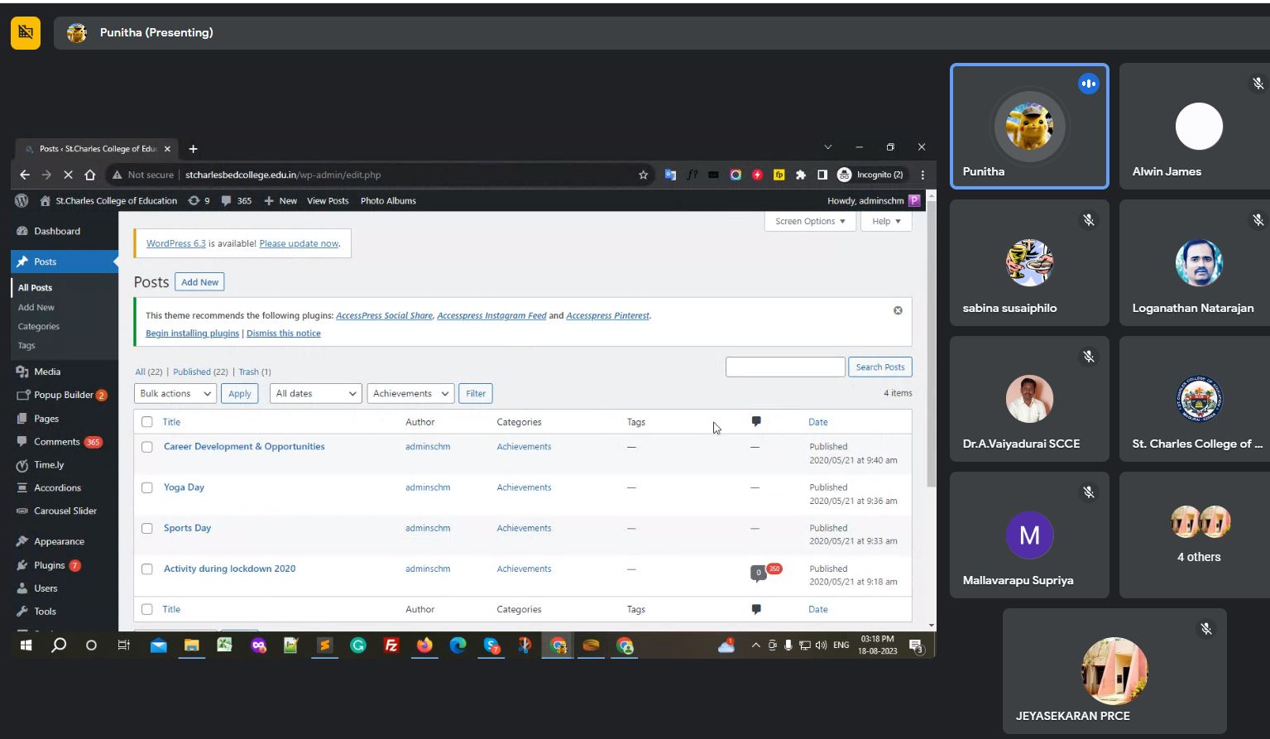Open the Bulk actions dropdown
Image resolution: width=1270 pixels, height=739 pixels.
[x=175, y=393]
